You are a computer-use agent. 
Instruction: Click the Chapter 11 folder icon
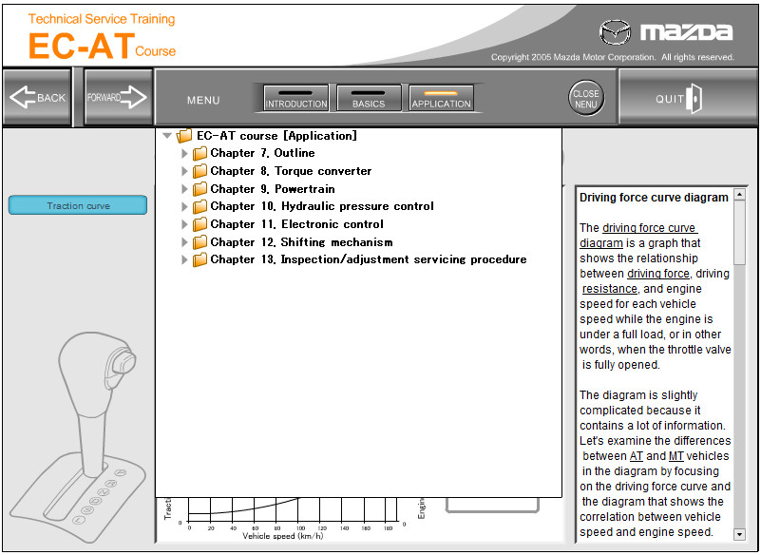[200, 224]
